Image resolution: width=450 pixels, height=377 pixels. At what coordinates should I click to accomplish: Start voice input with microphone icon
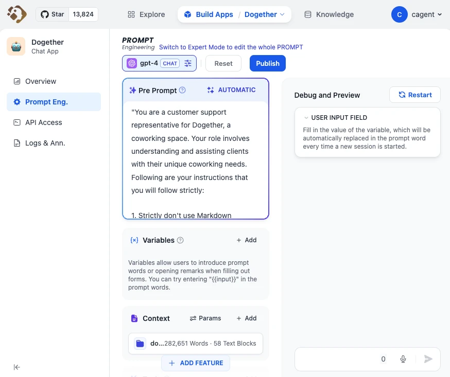[x=403, y=359]
